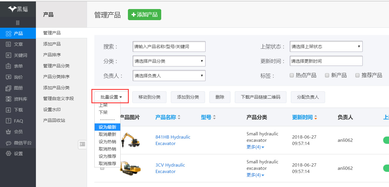Check the 热点产品 checkbox
The height and width of the screenshot is (187, 389).
(291, 75)
